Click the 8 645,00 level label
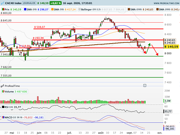Image resolution: width=180 pixels, height=135 pixels. (x=6, y=21)
